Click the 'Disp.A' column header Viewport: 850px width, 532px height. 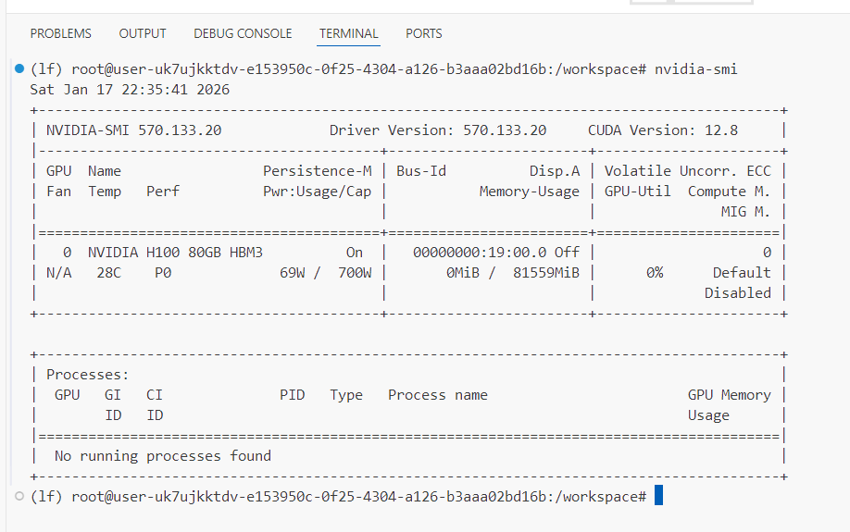tap(555, 171)
